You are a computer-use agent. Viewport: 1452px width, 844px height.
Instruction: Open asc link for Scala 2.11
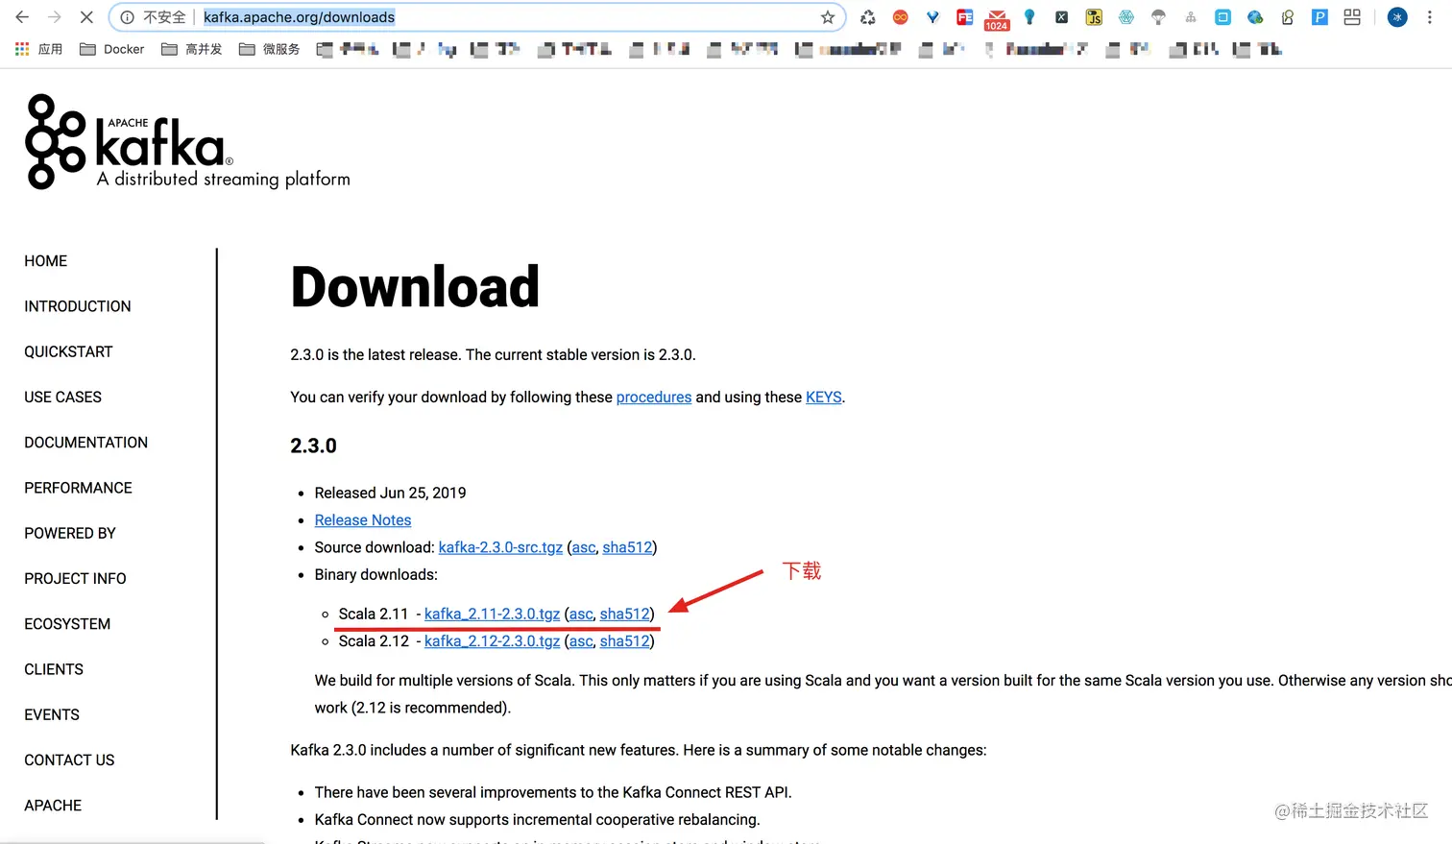[x=581, y=614]
